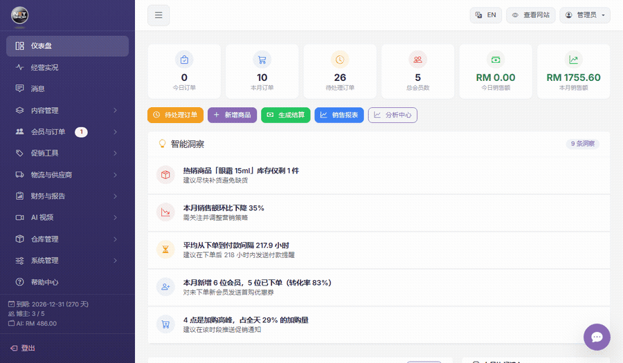Open the 分析中心 button
Image resolution: width=623 pixels, height=363 pixels.
[x=392, y=115]
